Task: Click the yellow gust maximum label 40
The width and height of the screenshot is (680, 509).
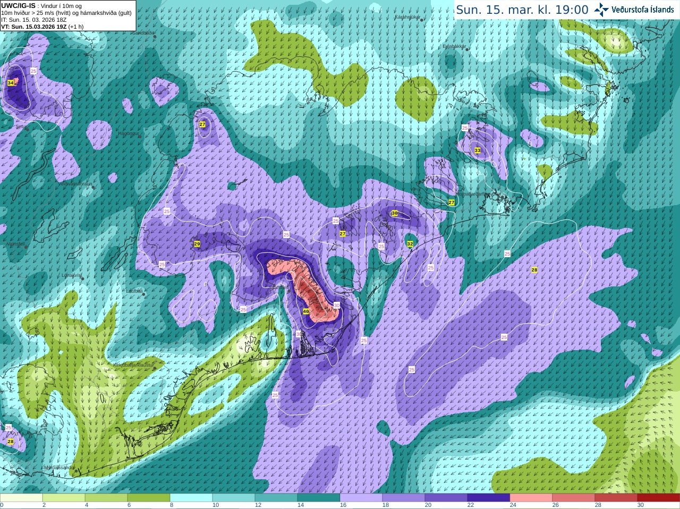Action: pyautogui.click(x=306, y=311)
